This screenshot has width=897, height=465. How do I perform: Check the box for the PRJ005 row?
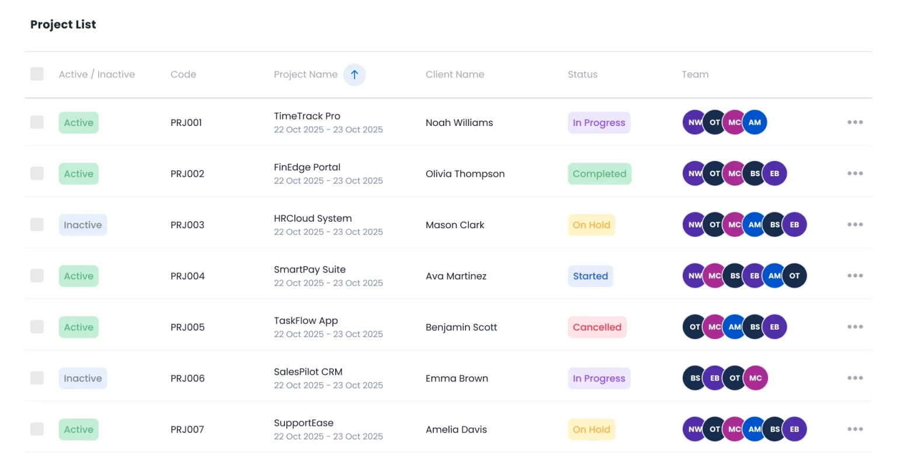(37, 327)
